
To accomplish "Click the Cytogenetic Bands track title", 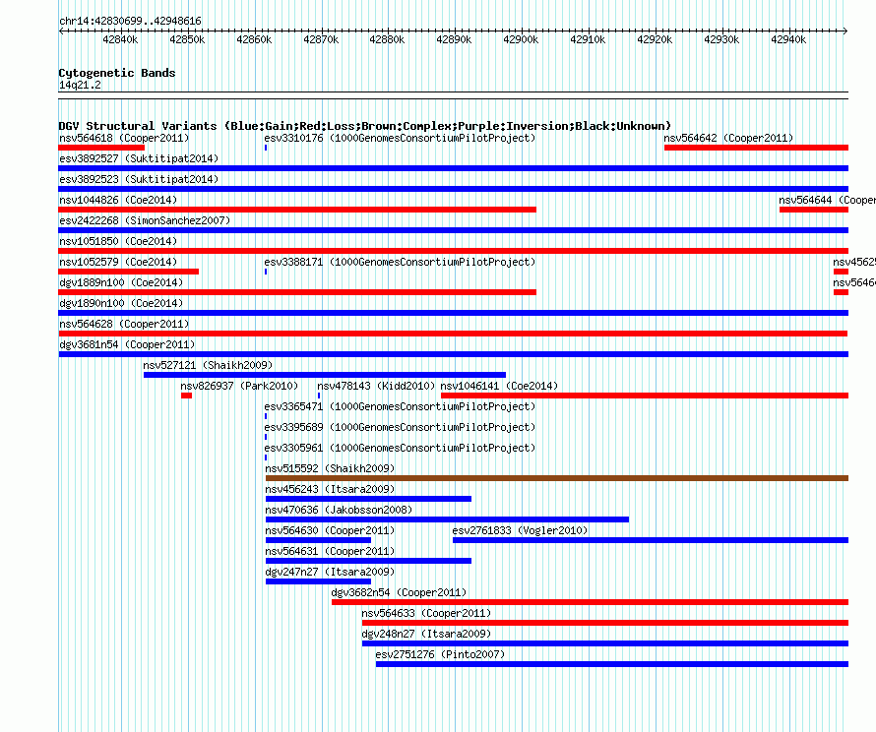I will tap(117, 73).
